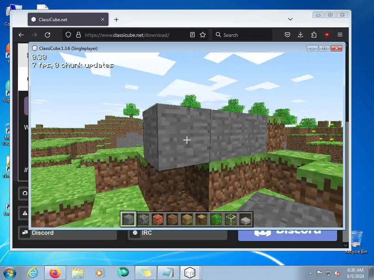
Task: Open the Windows Start menu
Action: click(10, 273)
